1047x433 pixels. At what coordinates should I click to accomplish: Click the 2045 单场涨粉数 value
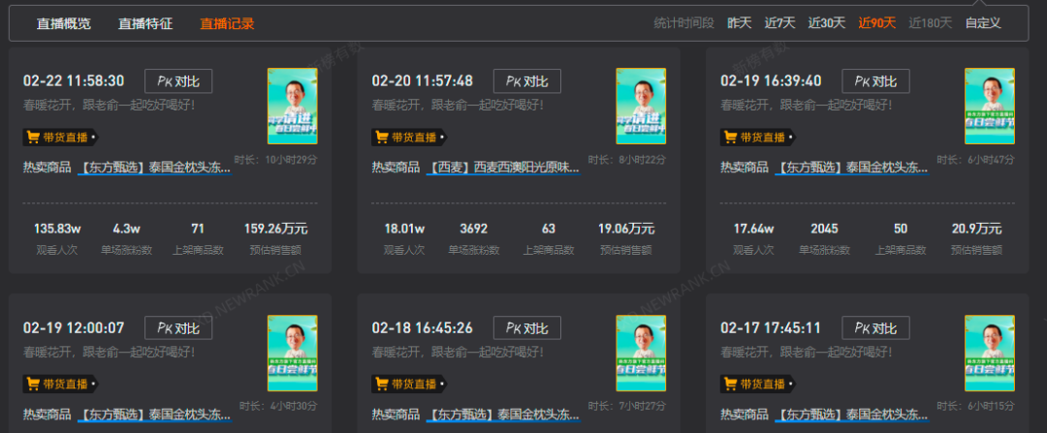point(824,229)
